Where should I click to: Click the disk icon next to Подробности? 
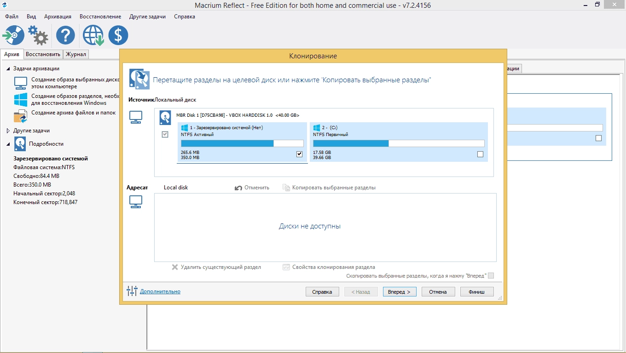click(x=20, y=144)
